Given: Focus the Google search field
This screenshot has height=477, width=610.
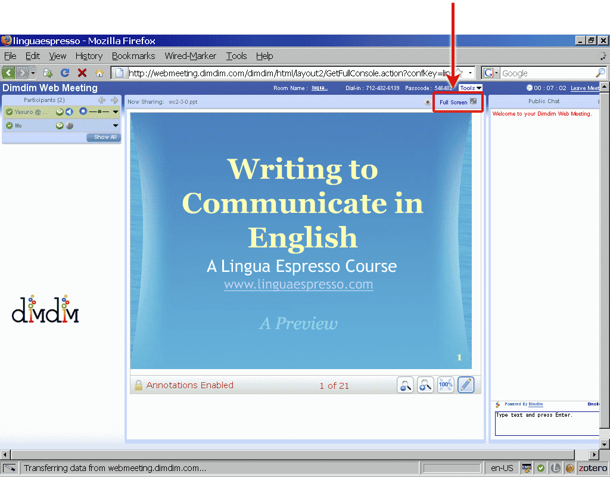Looking at the screenshot, I should tap(548, 73).
